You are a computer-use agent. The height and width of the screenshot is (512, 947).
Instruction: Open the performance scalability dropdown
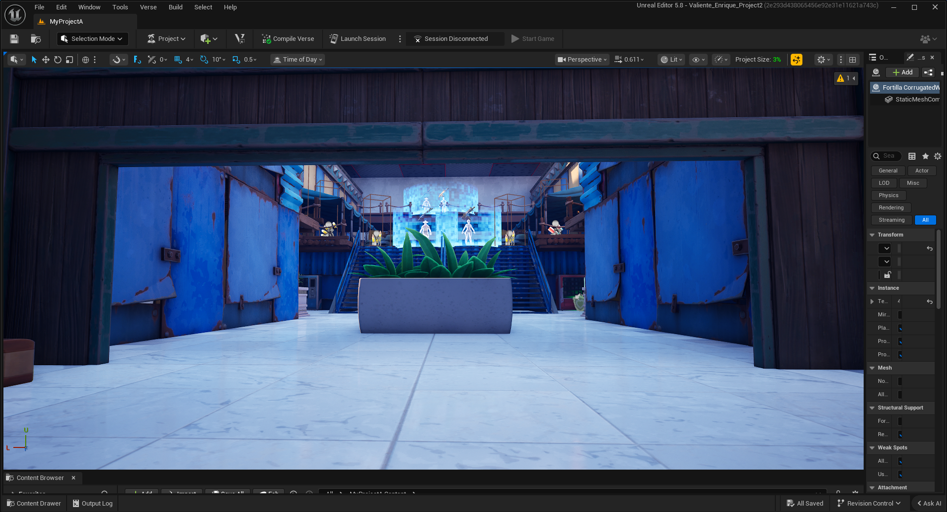(722, 60)
